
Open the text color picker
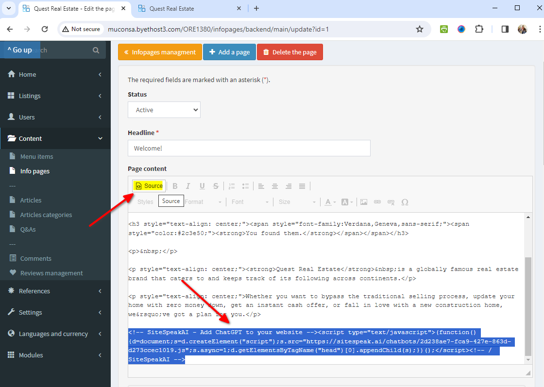click(330, 202)
